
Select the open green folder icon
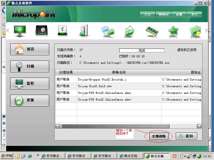[x=129, y=31]
